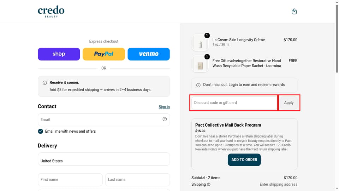Screen dimensions: 339x191
Task: Click the La Cream Skin Longevity Crème title
Action: pyautogui.click(x=239, y=40)
